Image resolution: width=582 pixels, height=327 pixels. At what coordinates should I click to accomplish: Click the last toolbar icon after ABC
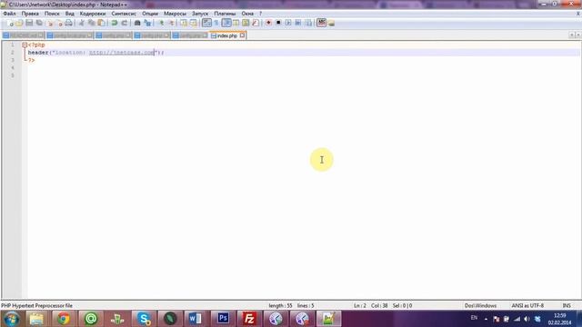coord(331,23)
